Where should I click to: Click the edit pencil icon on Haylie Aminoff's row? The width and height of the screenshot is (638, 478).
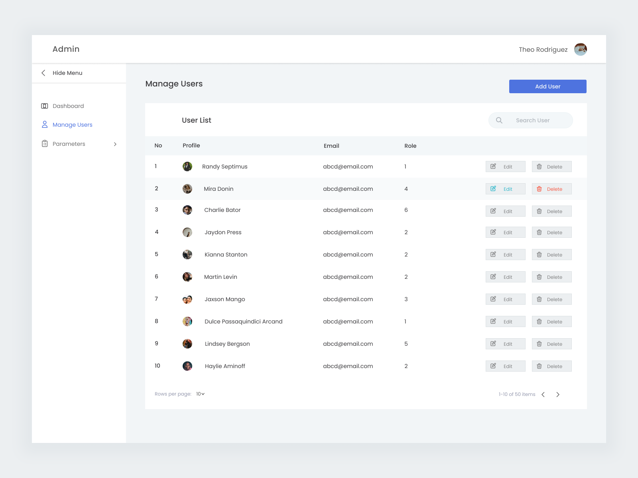tap(493, 366)
